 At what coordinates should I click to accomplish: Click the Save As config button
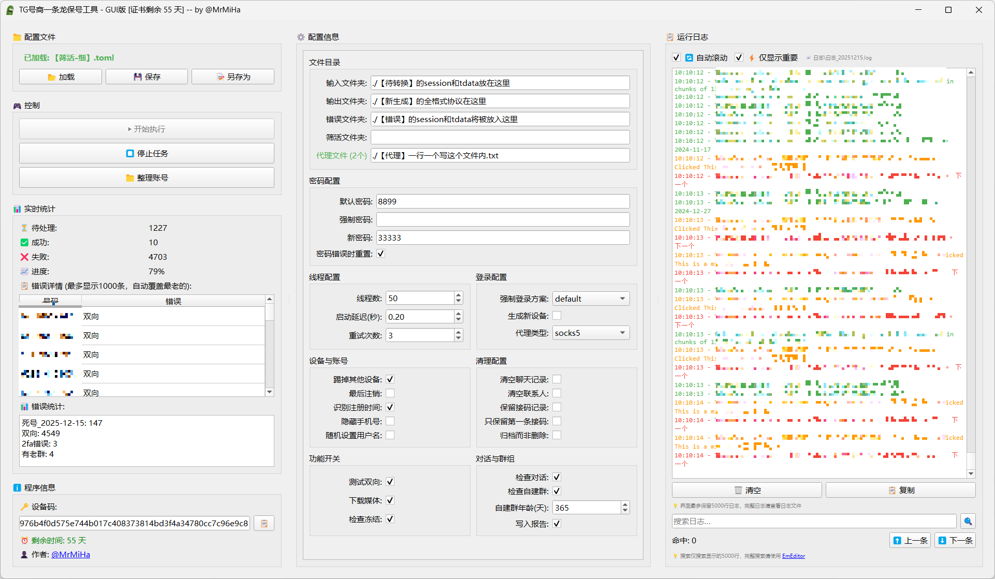pos(233,77)
